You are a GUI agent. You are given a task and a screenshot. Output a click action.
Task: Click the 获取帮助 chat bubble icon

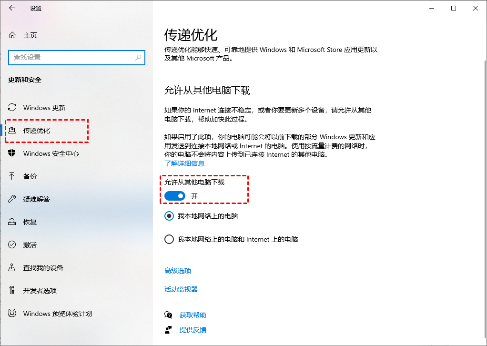click(x=168, y=315)
